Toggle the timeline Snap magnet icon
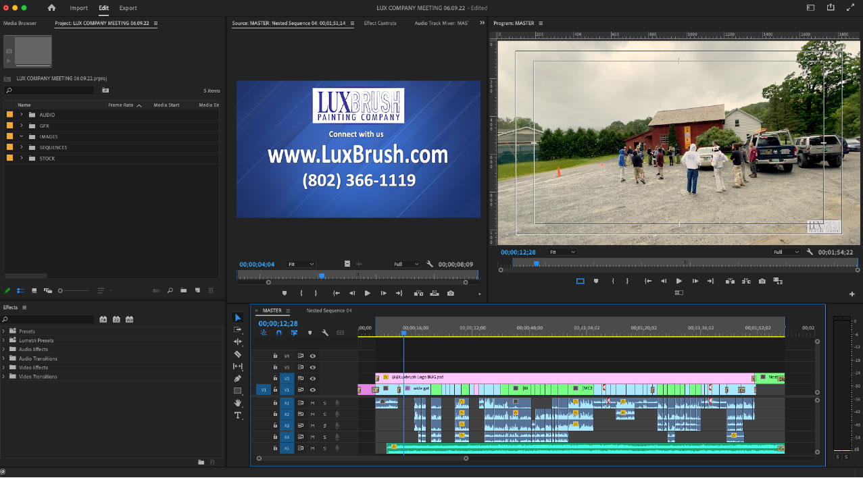The image size is (863, 478). (x=278, y=333)
